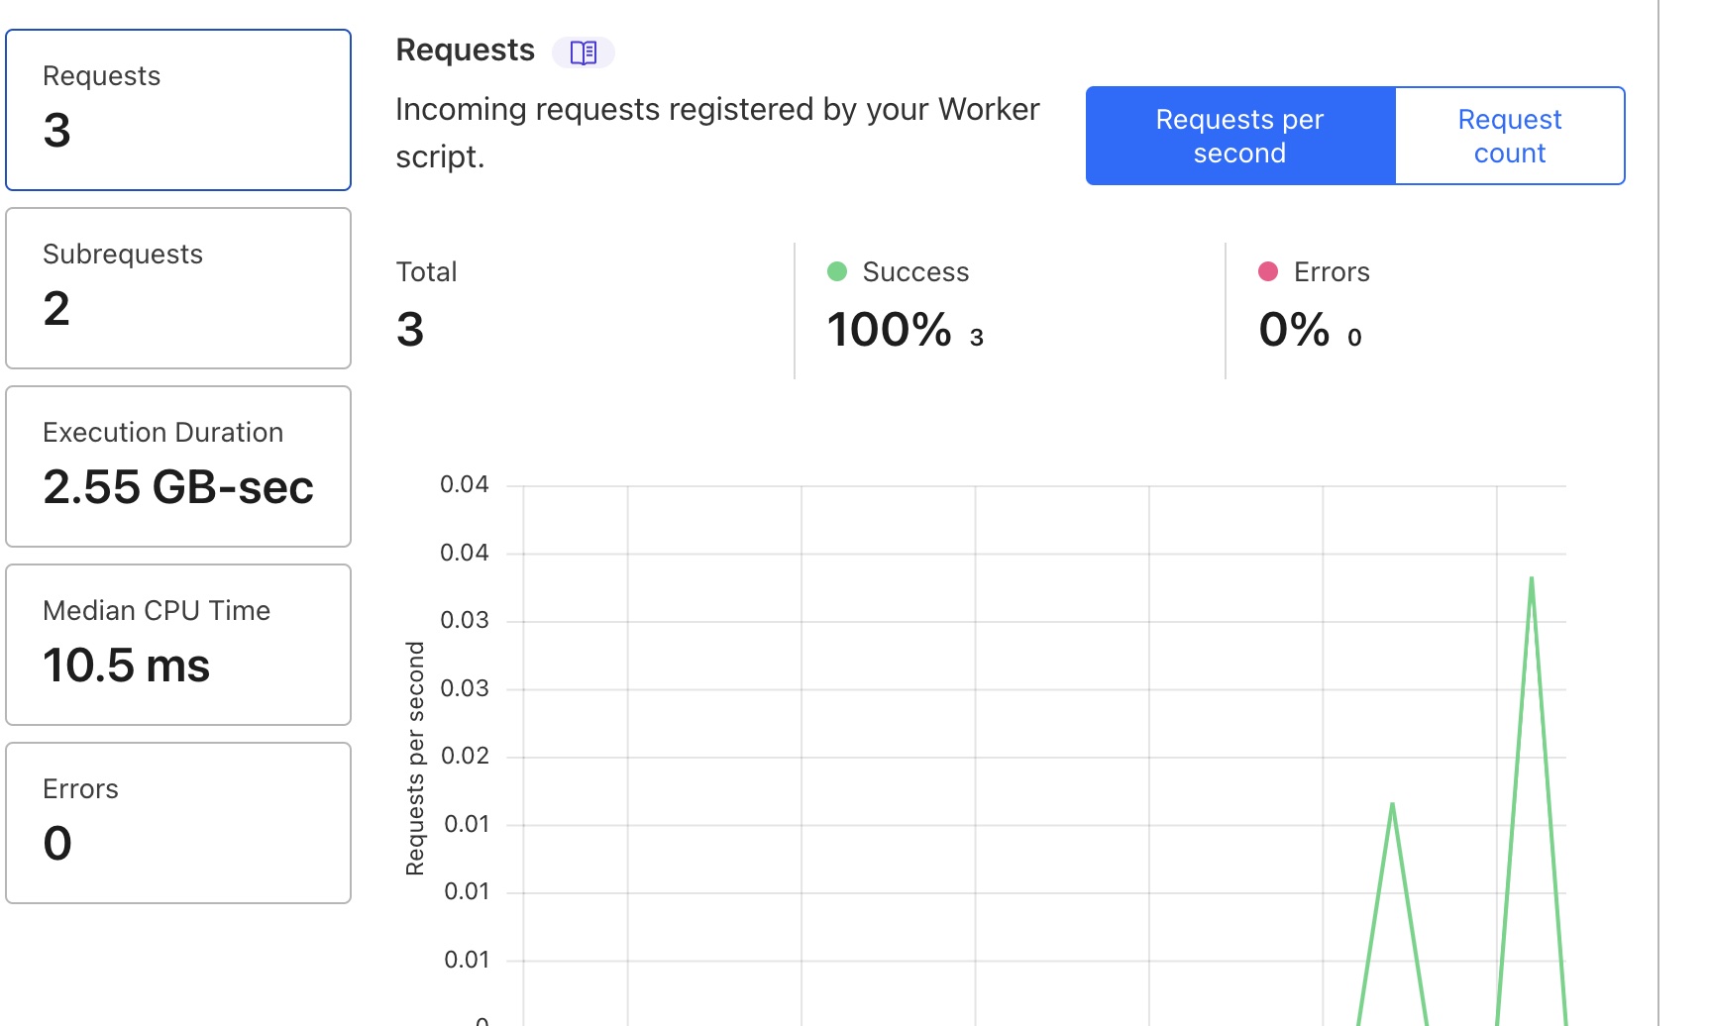The image size is (1710, 1026).
Task: Switch to Request count view
Action: (1509, 136)
